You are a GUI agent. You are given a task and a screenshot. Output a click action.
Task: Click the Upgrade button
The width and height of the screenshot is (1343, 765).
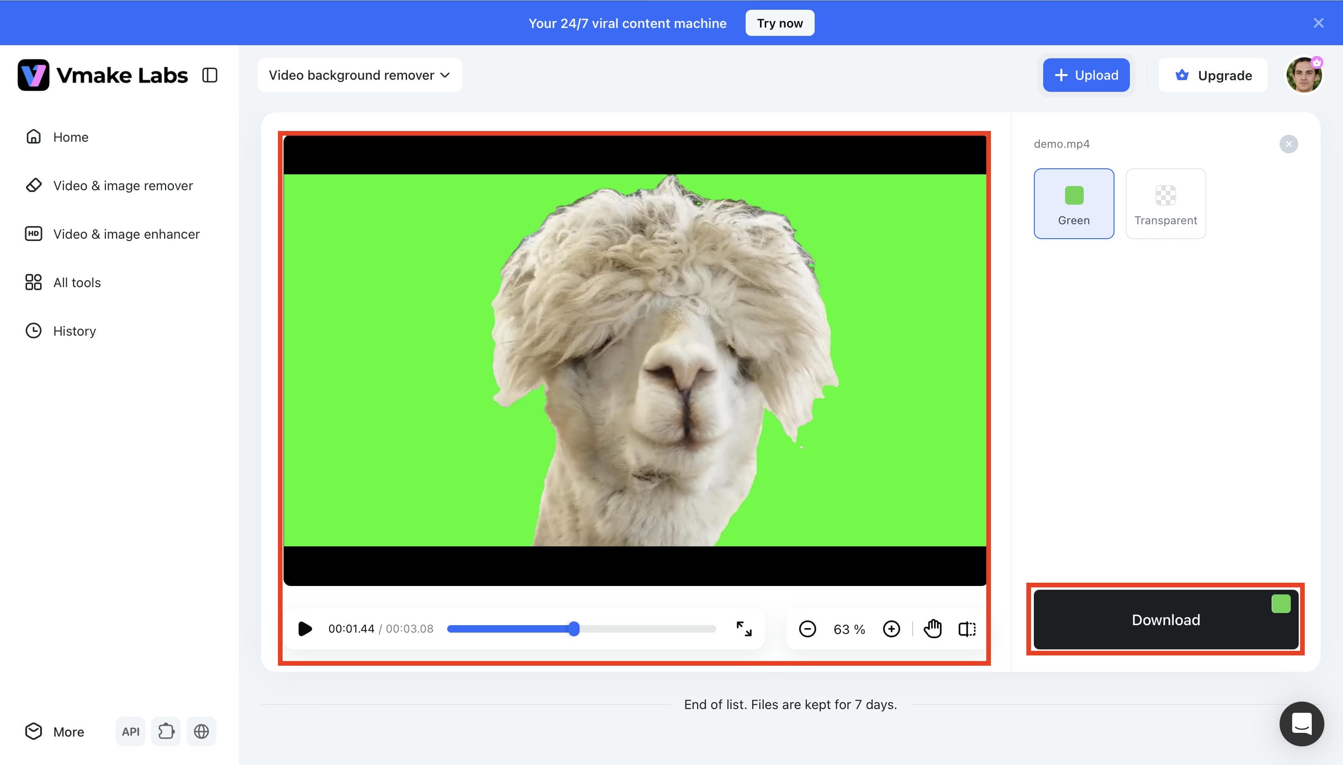pyautogui.click(x=1213, y=75)
